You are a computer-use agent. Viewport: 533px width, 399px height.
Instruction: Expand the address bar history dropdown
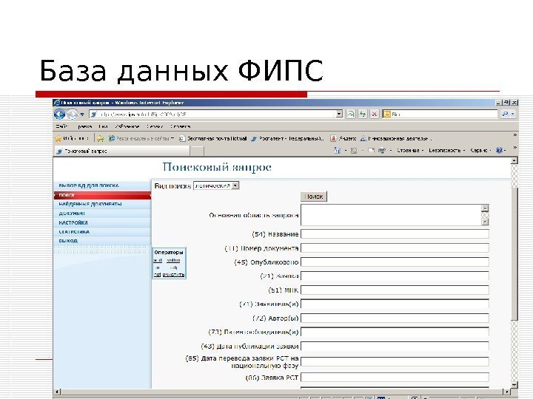(x=339, y=115)
